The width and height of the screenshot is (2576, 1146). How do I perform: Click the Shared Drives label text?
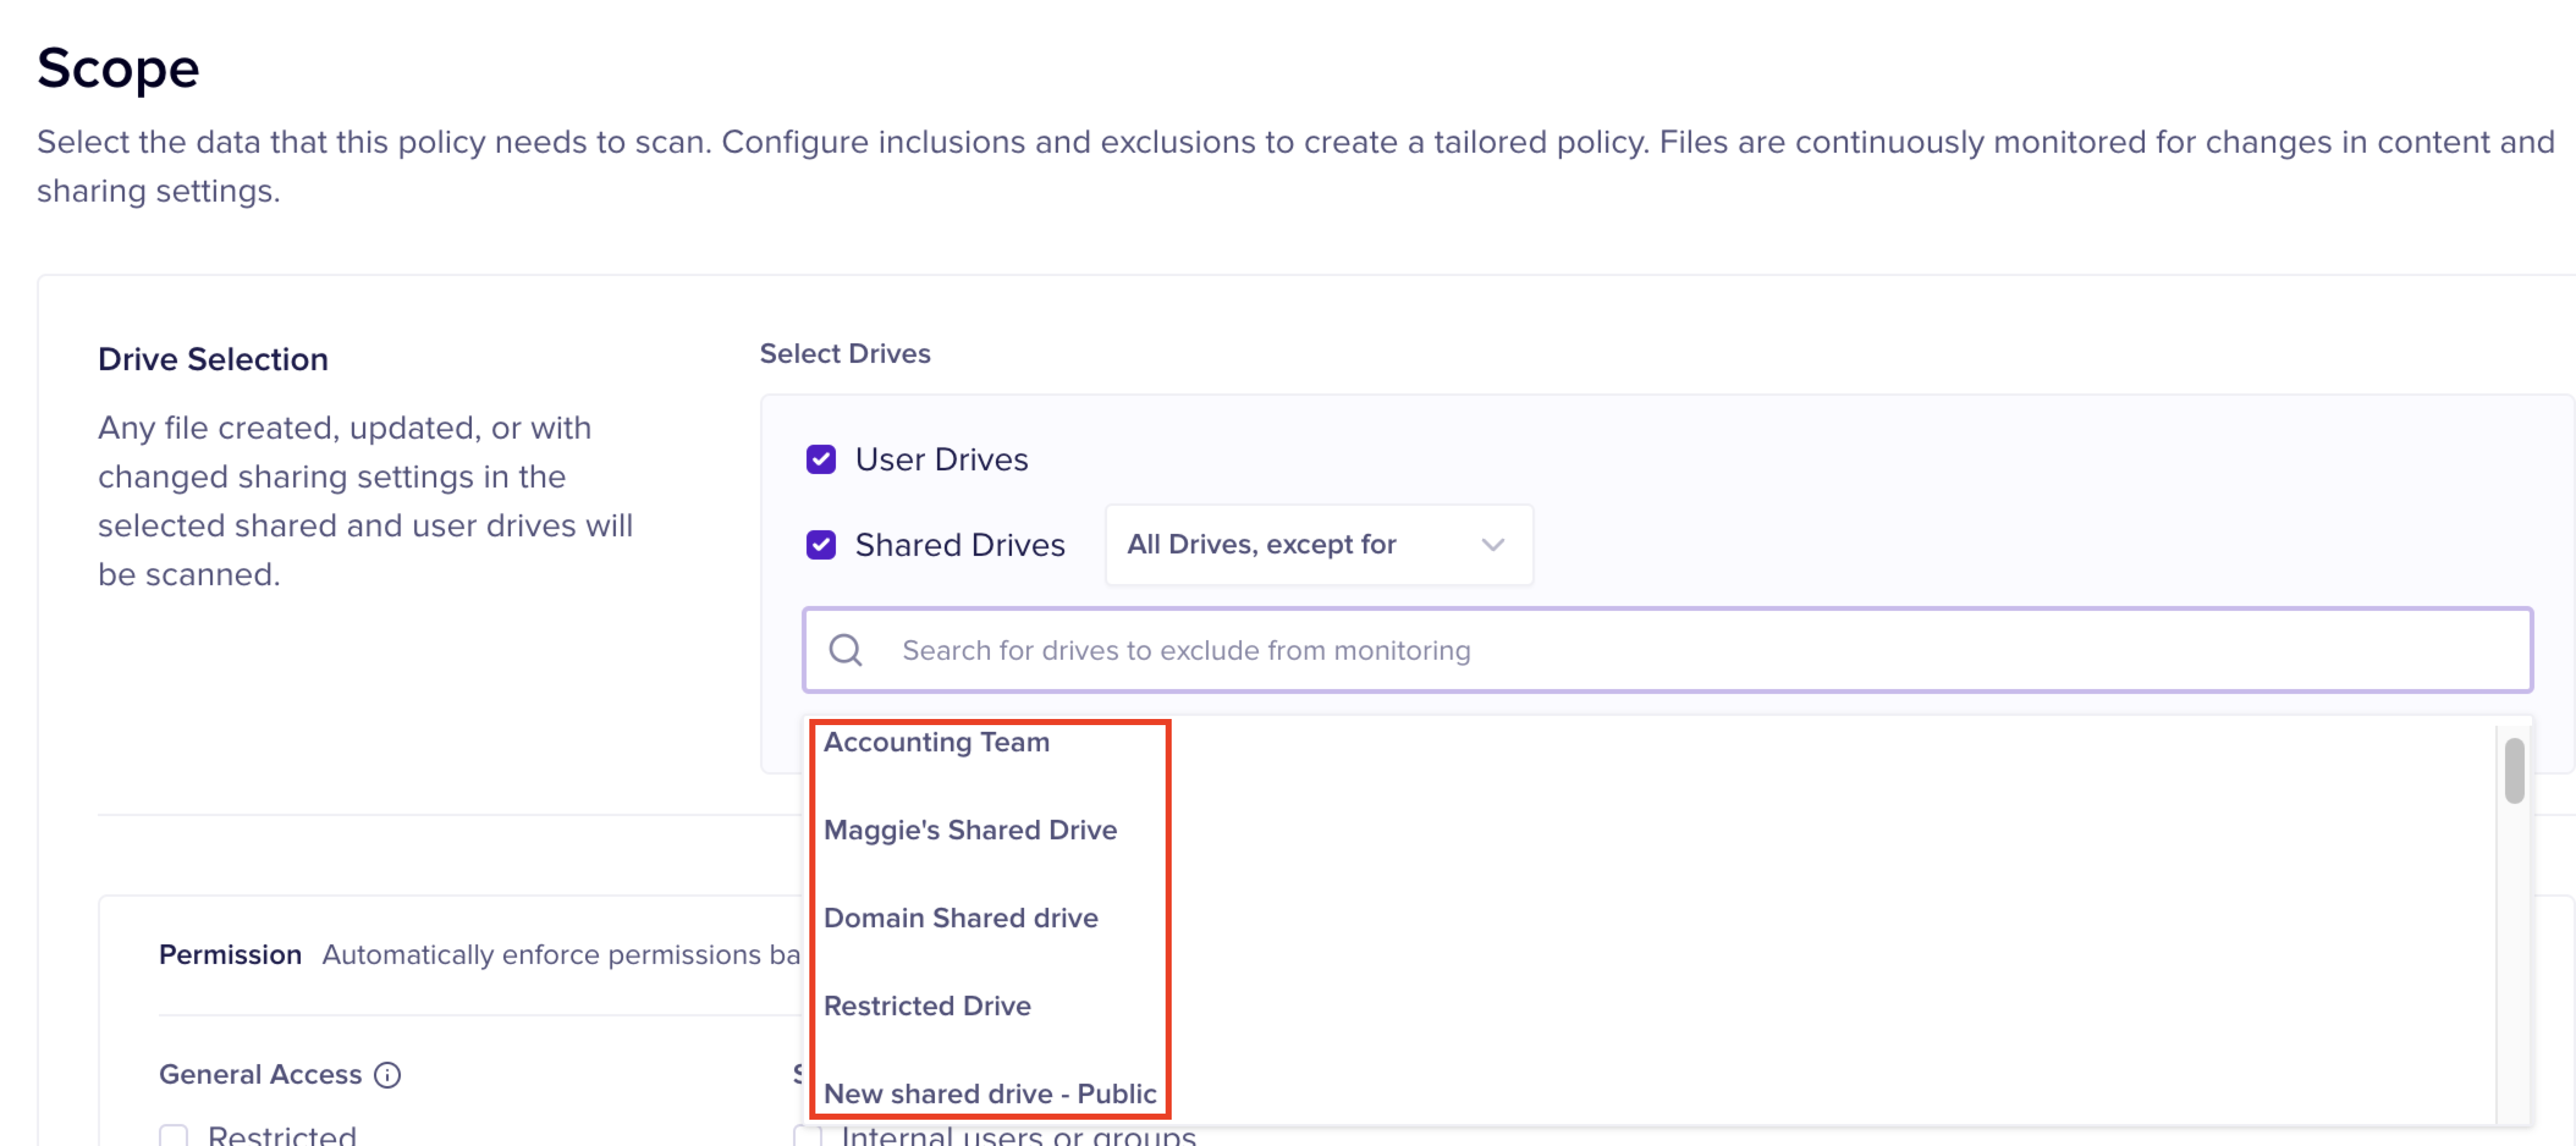click(959, 545)
